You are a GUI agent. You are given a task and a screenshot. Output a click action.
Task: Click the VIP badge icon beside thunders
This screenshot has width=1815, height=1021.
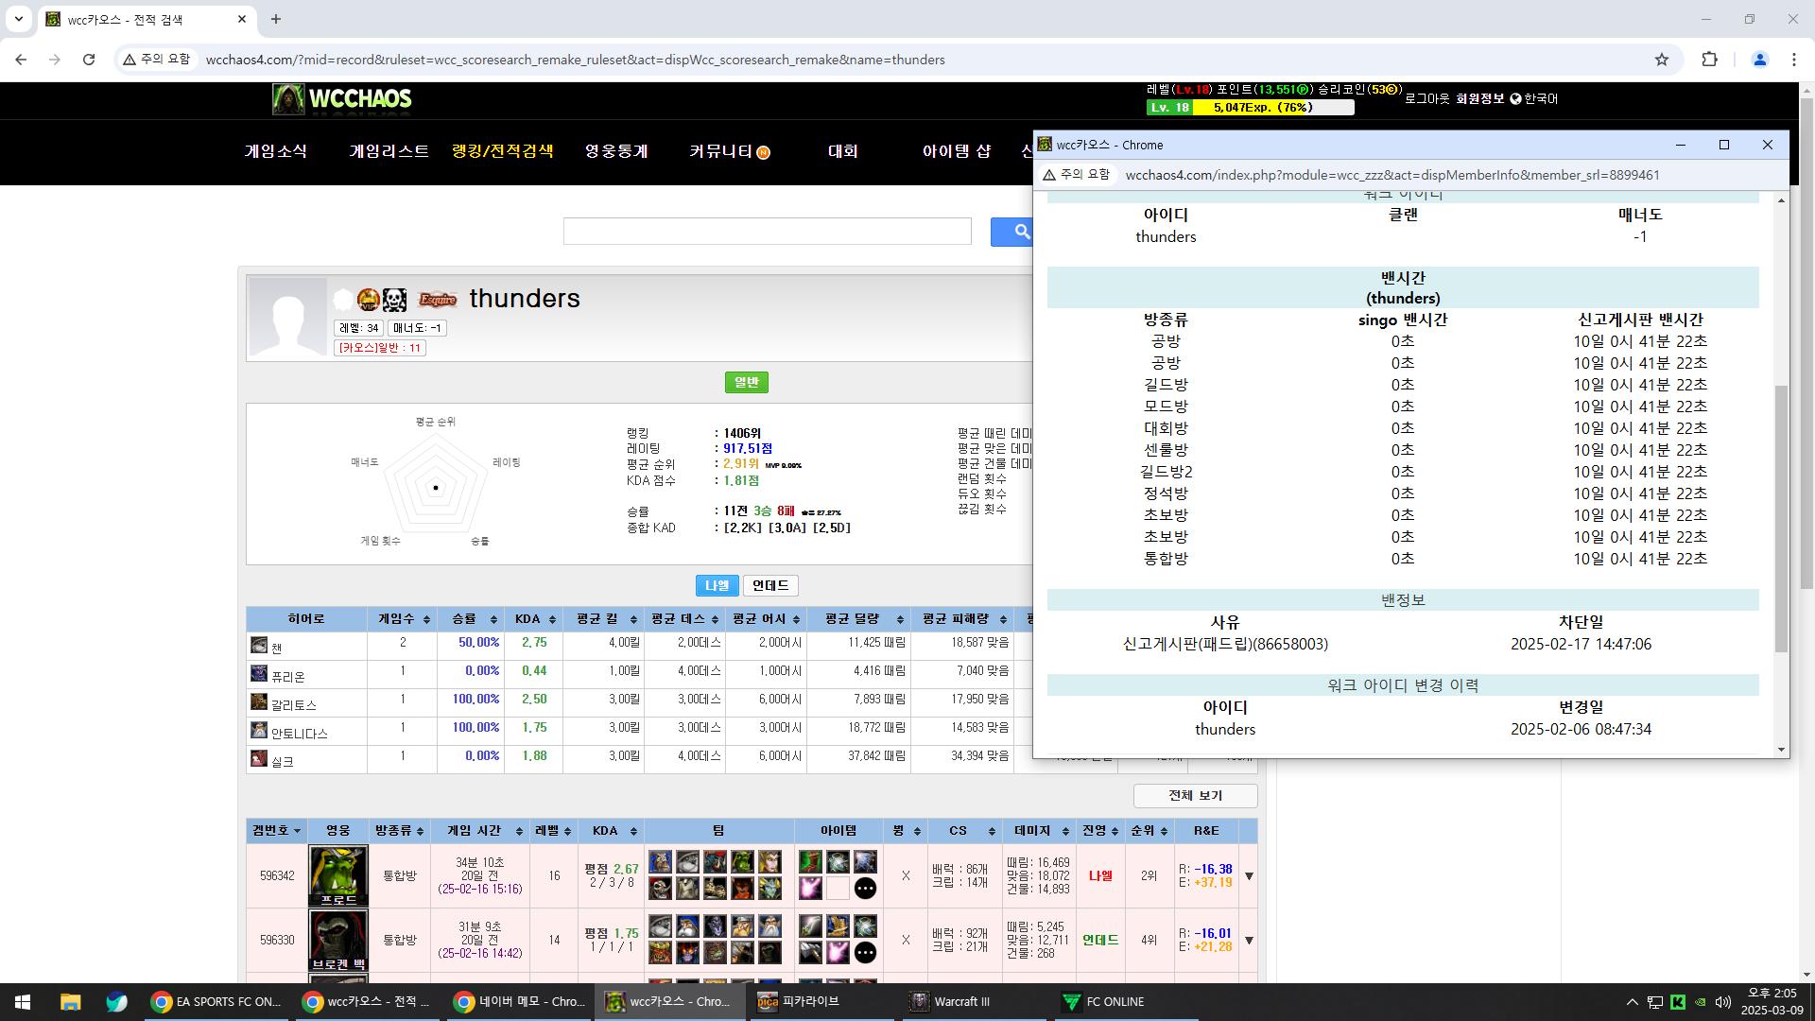pyautogui.click(x=369, y=300)
